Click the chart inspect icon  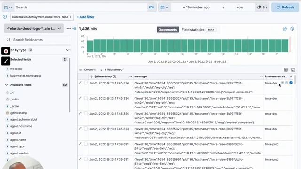tap(285, 29)
